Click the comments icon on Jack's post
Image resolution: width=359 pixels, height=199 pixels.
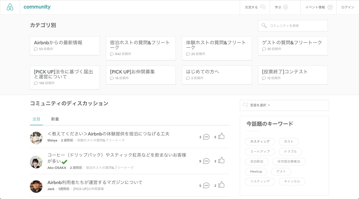(206, 186)
